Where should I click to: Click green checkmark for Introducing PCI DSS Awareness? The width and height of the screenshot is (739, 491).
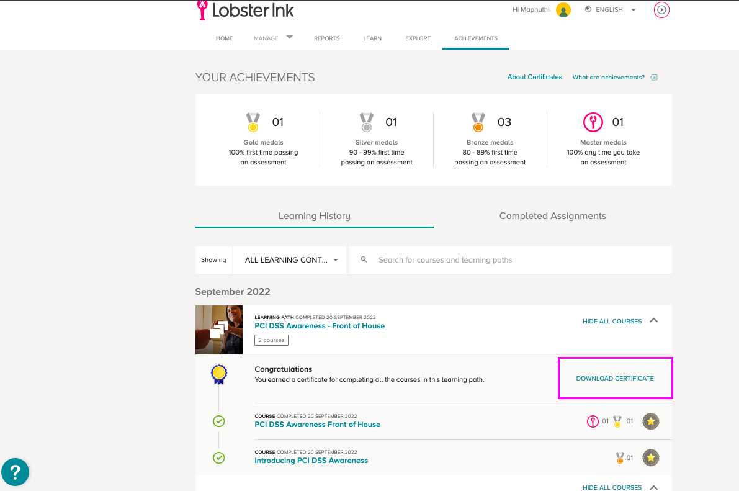pos(218,457)
